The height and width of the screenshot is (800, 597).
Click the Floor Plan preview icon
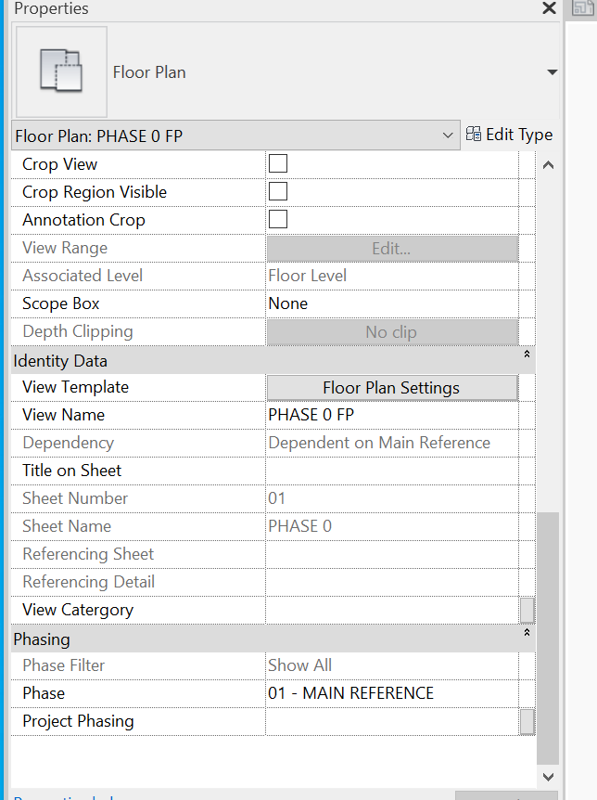pos(60,71)
